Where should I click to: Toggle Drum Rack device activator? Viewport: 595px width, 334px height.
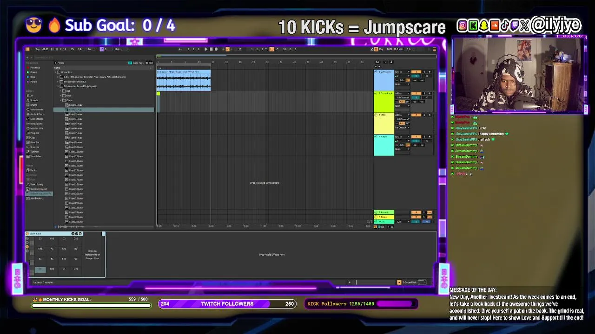[x=27, y=234]
